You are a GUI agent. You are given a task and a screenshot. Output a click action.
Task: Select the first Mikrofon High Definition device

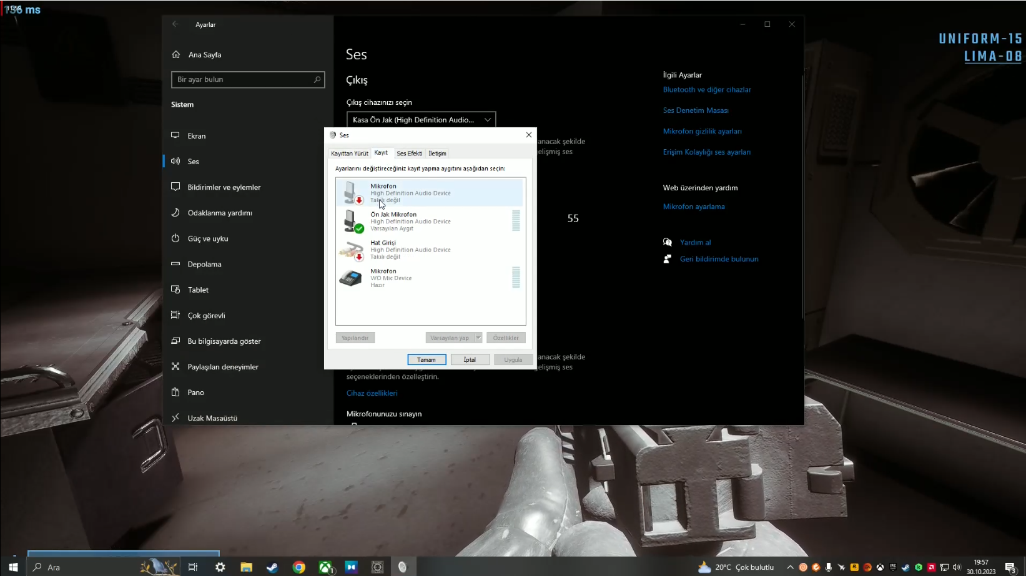pyautogui.click(x=430, y=193)
